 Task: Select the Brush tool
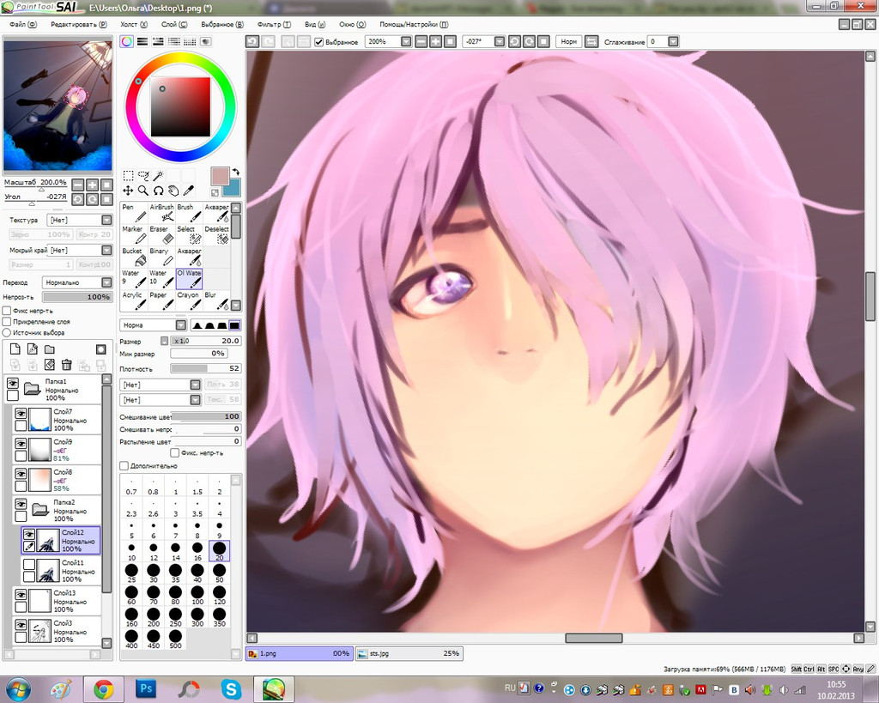tap(189, 213)
